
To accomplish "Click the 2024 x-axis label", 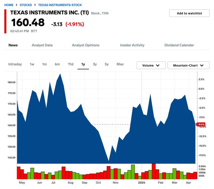I will pyautogui.click(x=142, y=183).
